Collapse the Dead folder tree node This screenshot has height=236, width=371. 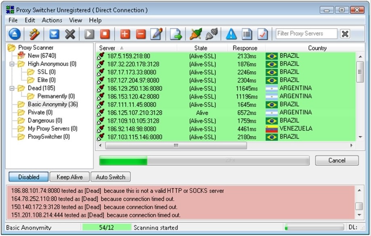coord(12,88)
